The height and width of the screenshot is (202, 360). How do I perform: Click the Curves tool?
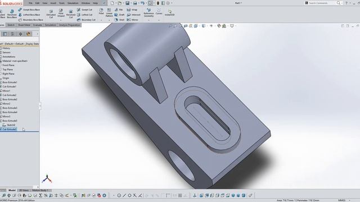[159, 11]
